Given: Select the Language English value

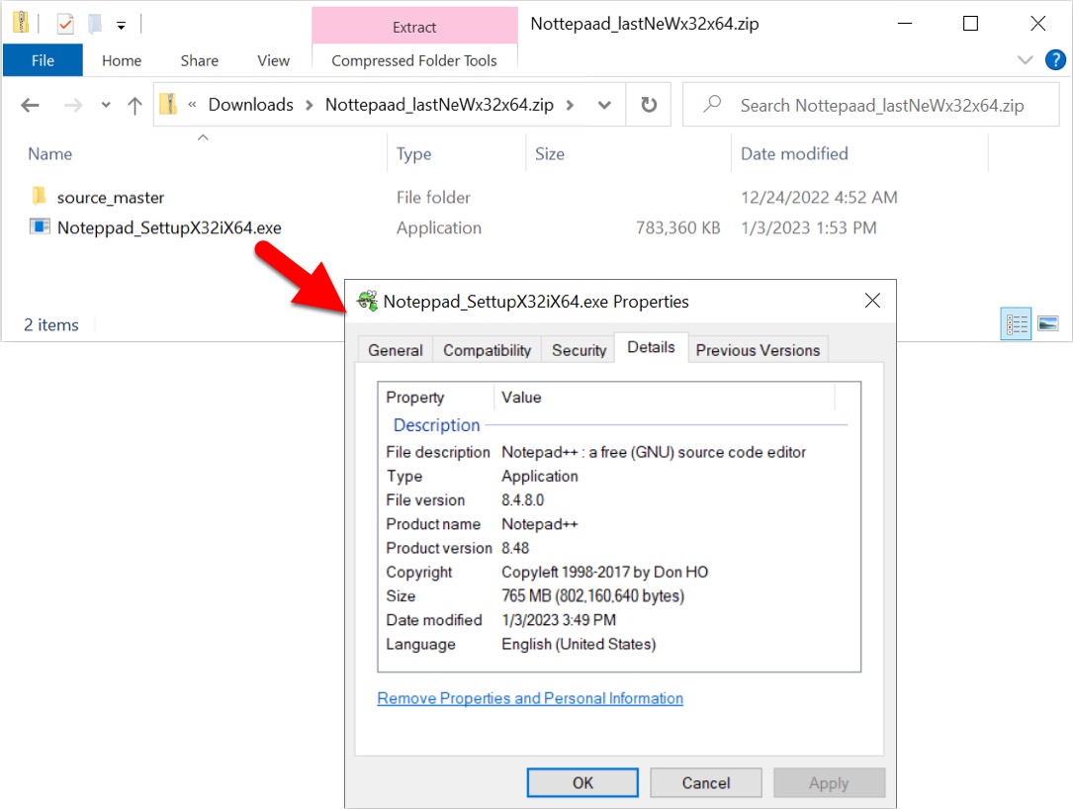Looking at the screenshot, I should pos(579,644).
